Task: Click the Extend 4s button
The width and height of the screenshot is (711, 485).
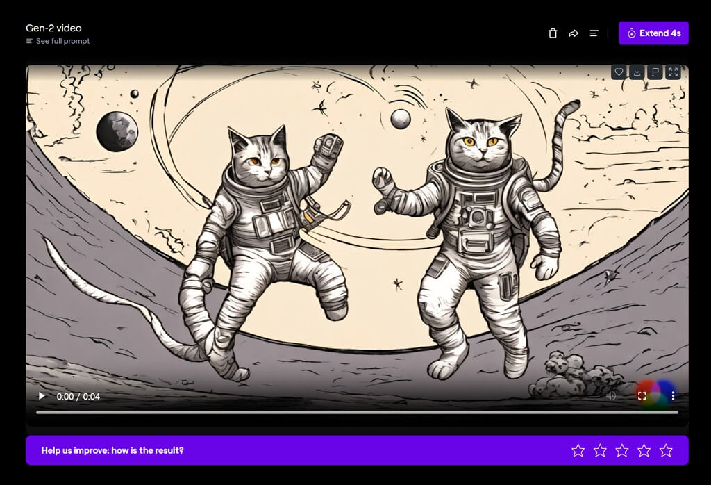Action: (x=653, y=33)
